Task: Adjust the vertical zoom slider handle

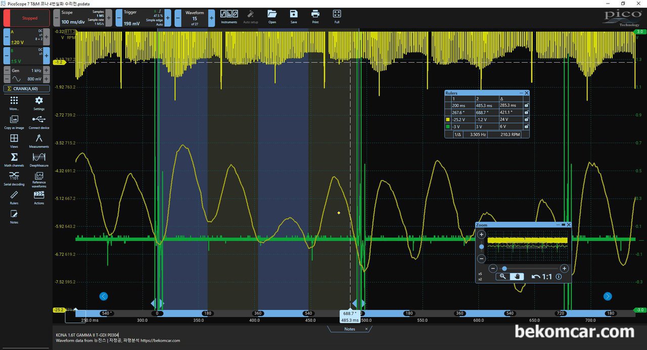Action: [x=482, y=247]
